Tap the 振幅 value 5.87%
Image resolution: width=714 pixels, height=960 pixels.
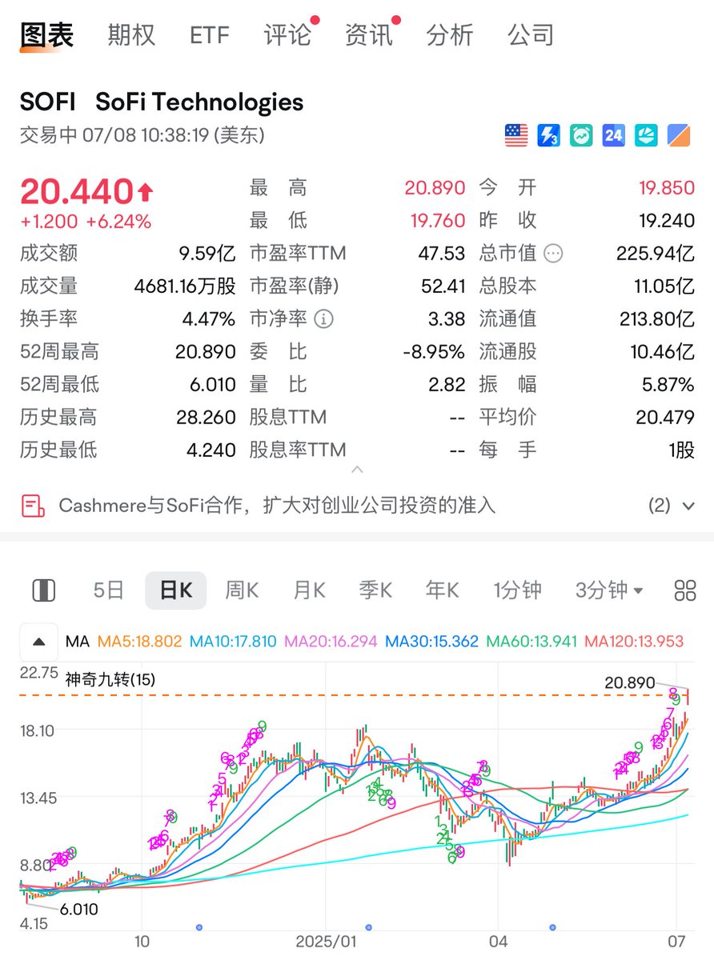[668, 385]
